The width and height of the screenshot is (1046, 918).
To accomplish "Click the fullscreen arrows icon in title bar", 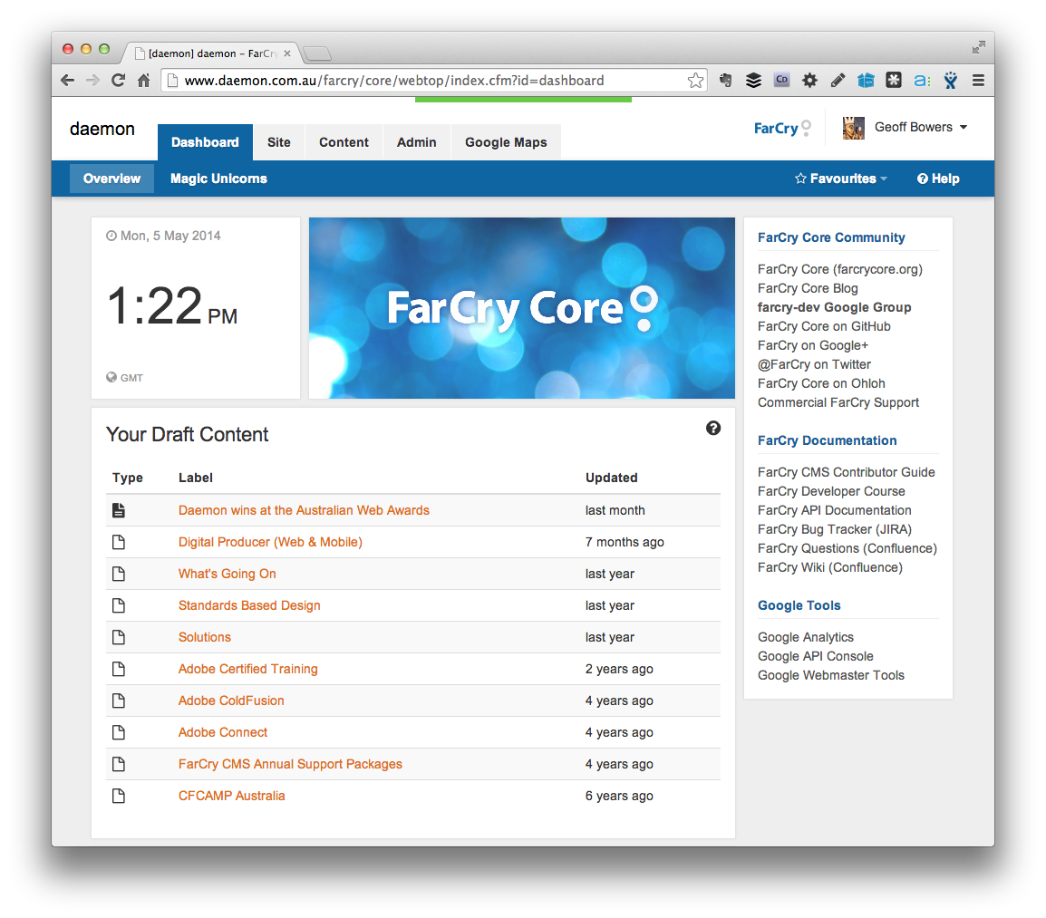I will point(979,47).
